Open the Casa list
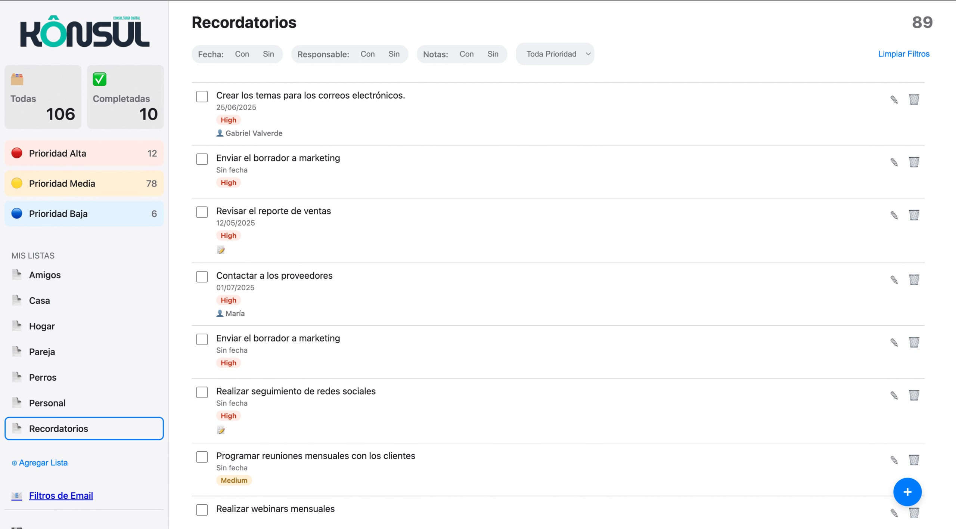This screenshot has width=956, height=529. click(x=84, y=300)
